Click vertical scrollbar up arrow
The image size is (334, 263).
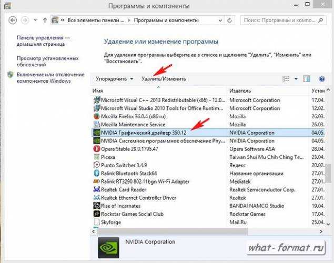point(328,90)
